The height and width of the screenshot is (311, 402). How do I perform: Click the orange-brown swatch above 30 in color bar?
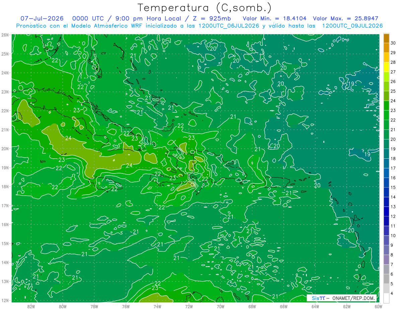tap(386, 38)
